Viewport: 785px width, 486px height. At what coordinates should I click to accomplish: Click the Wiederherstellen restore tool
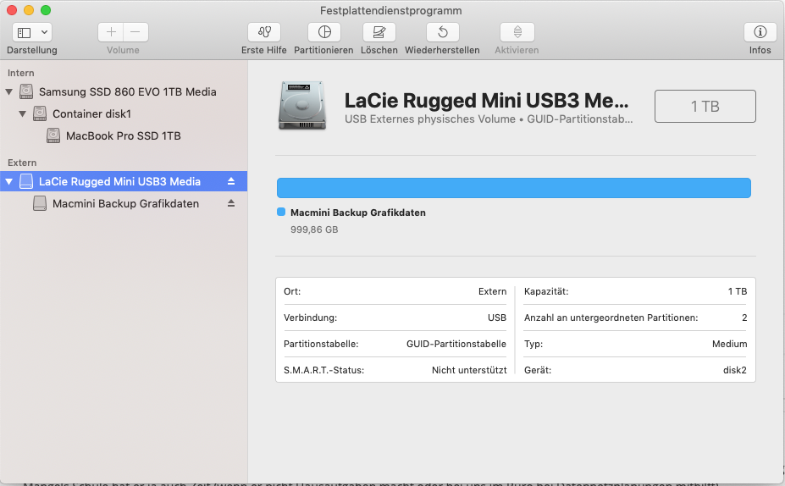click(443, 32)
